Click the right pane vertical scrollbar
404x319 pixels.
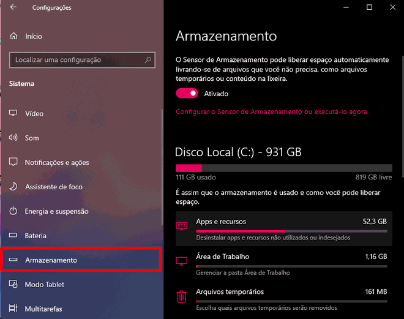click(x=402, y=116)
